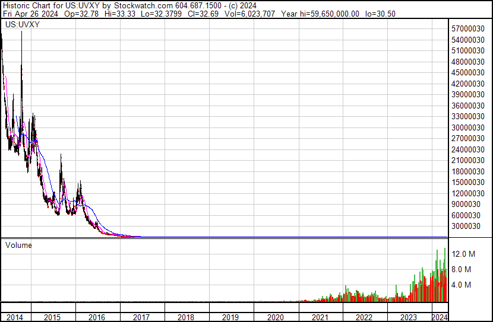Click the 2016 label on time axis
The height and width of the screenshot is (322, 493).
(x=97, y=317)
